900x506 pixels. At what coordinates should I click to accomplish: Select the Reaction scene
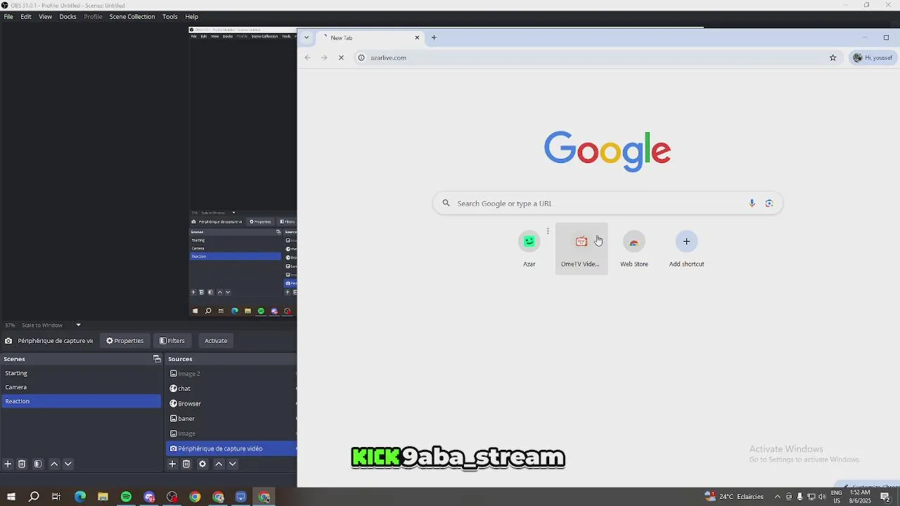(81, 401)
